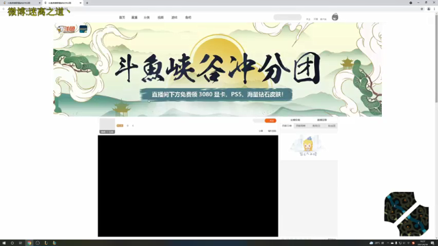Open the user avatar in header
438x246 pixels.
pyautogui.click(x=335, y=17)
